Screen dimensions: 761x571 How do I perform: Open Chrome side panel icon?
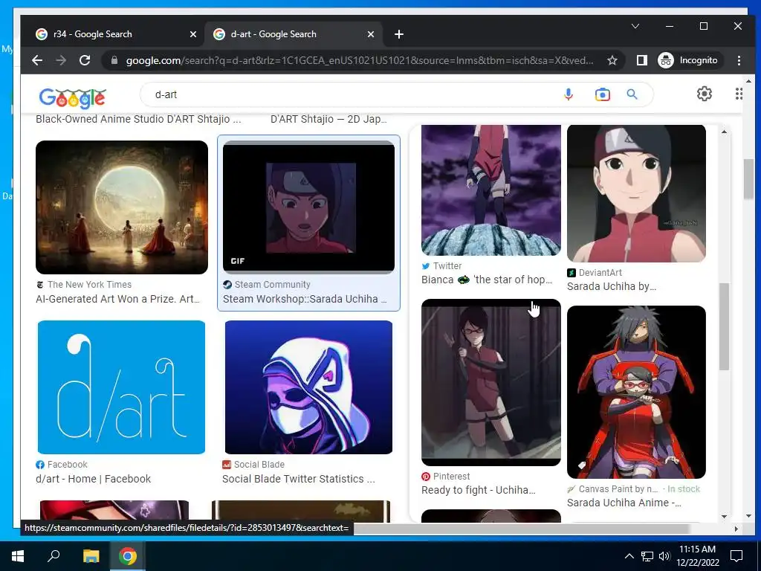pos(641,60)
